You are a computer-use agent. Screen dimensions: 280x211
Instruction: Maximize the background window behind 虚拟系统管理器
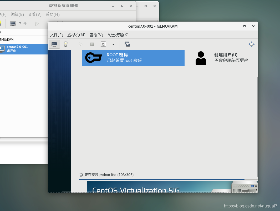point(146,6)
